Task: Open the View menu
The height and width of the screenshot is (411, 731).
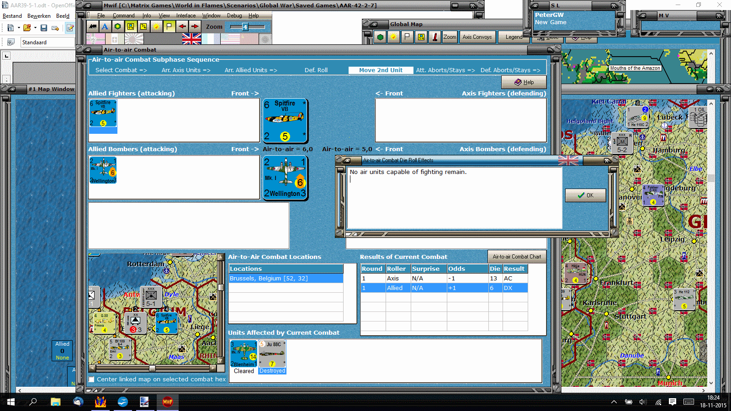Action: click(164, 16)
